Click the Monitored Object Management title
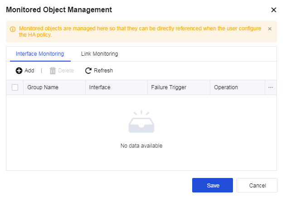The image size is (286, 197). [59, 10]
